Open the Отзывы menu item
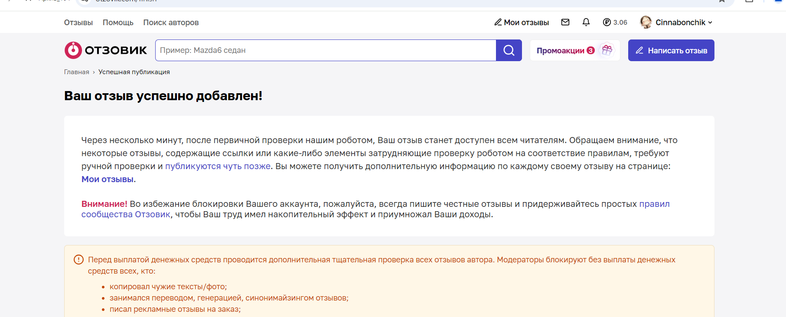The image size is (786, 317). tap(78, 23)
